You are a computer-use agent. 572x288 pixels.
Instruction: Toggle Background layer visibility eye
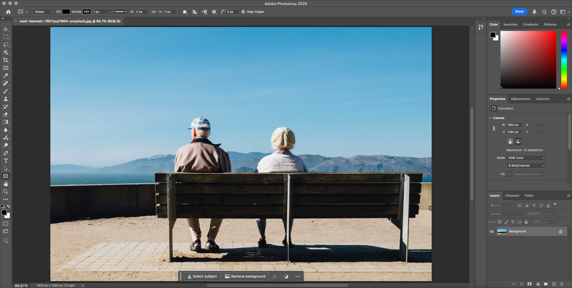click(x=492, y=231)
